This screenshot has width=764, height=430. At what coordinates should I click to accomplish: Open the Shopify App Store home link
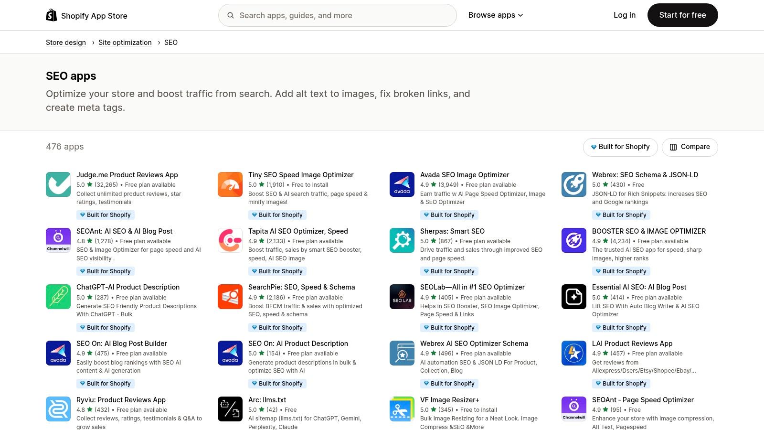[86, 16]
